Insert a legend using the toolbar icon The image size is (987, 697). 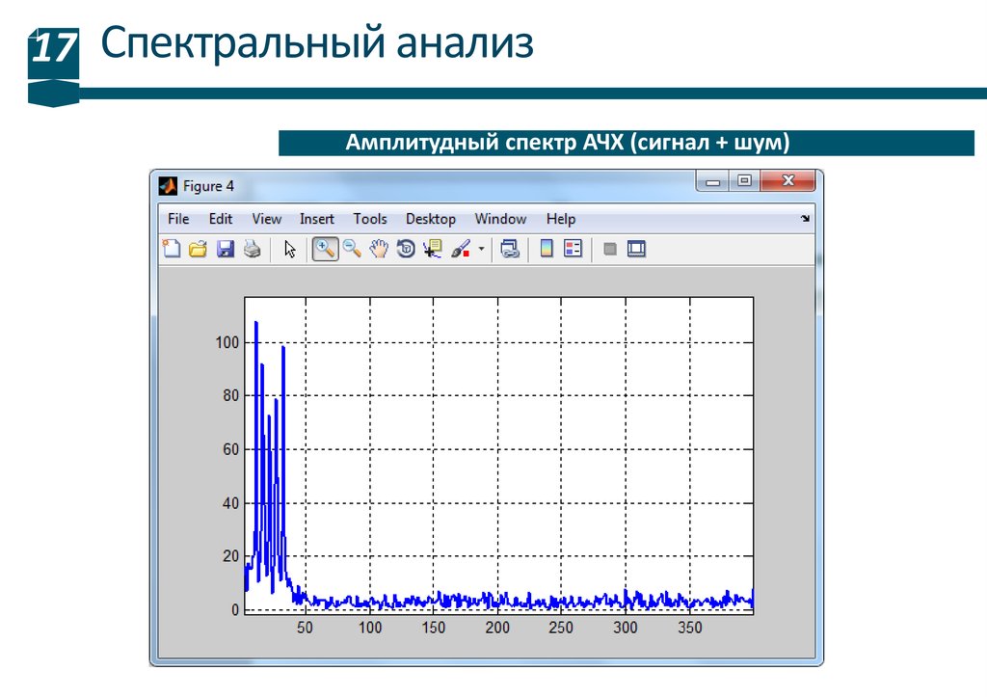(x=573, y=250)
